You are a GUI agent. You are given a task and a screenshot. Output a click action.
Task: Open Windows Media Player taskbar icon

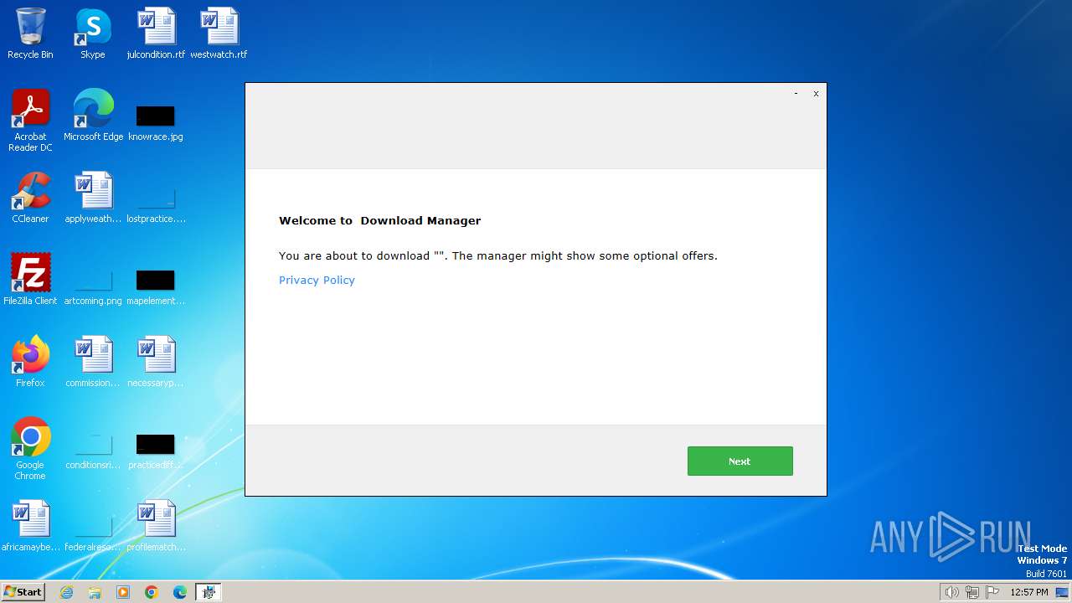pos(123,592)
